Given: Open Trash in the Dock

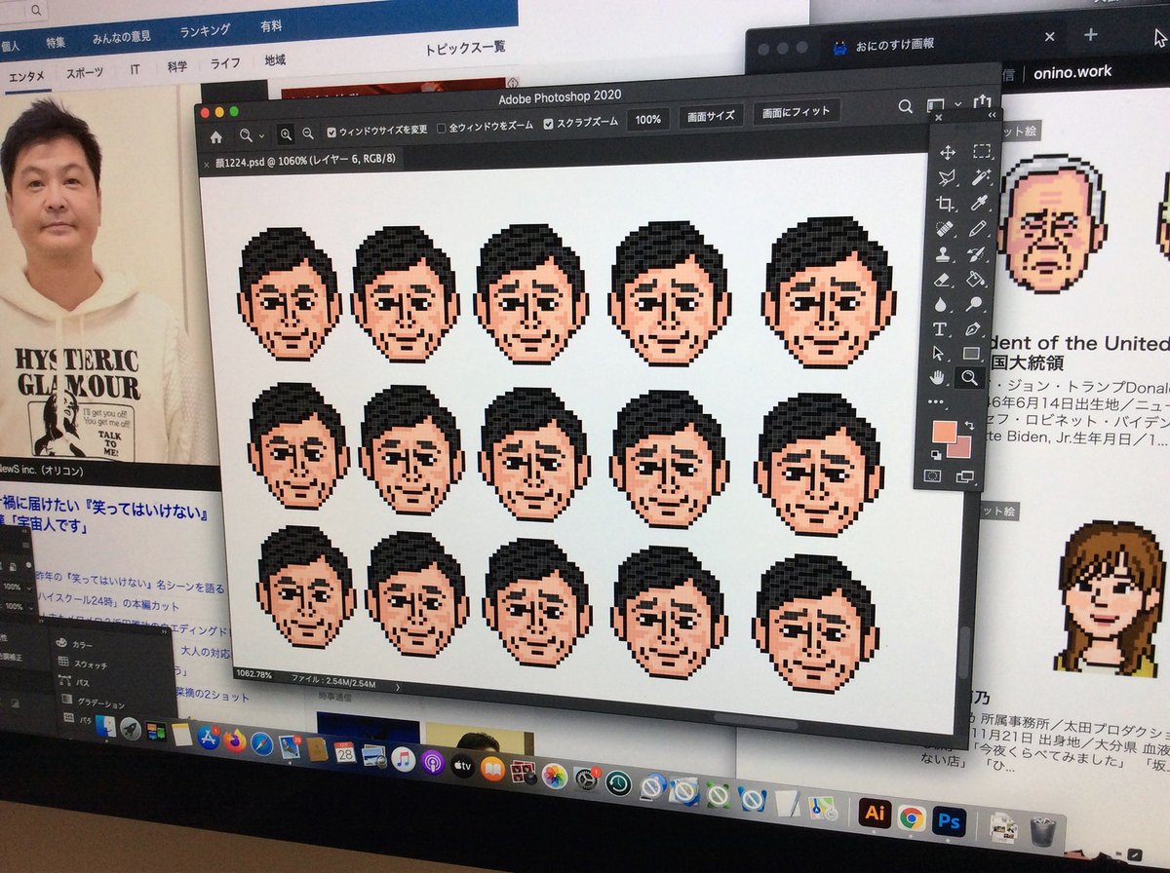Looking at the screenshot, I should [1042, 831].
